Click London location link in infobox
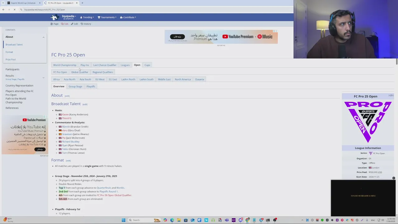The width and height of the screenshot is (398, 224). tap(376, 168)
